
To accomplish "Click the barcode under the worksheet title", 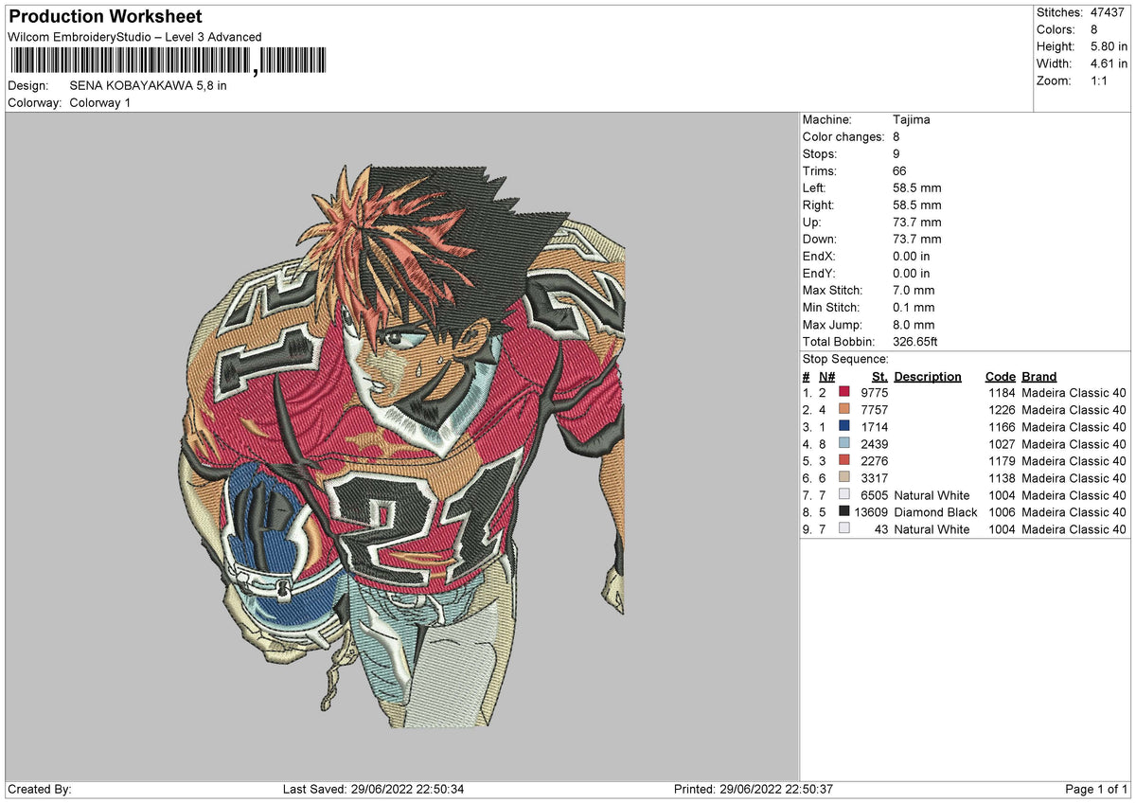I will 168,62.
